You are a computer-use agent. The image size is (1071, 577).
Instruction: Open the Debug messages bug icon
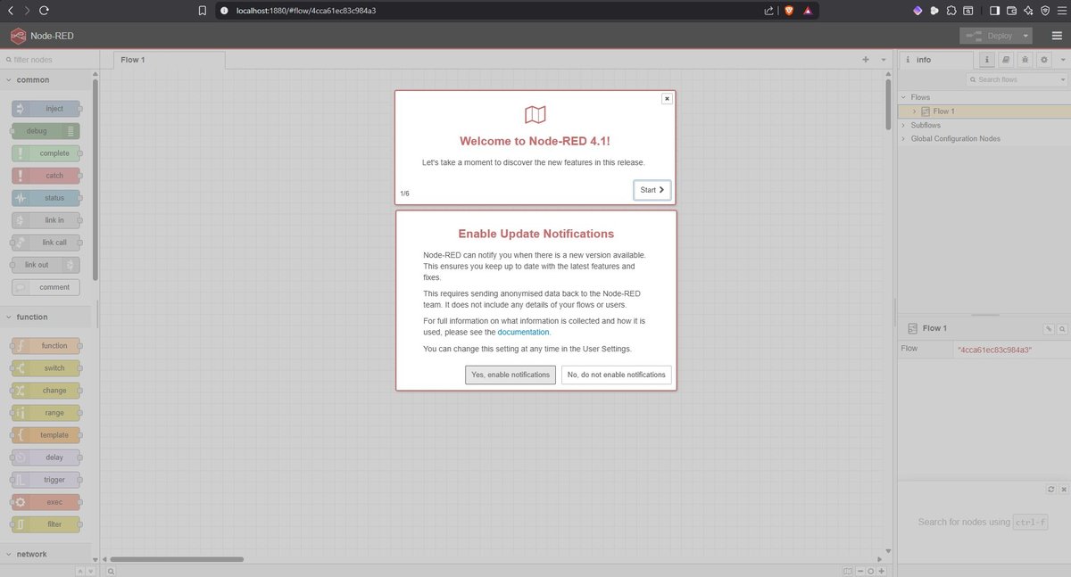click(1025, 60)
